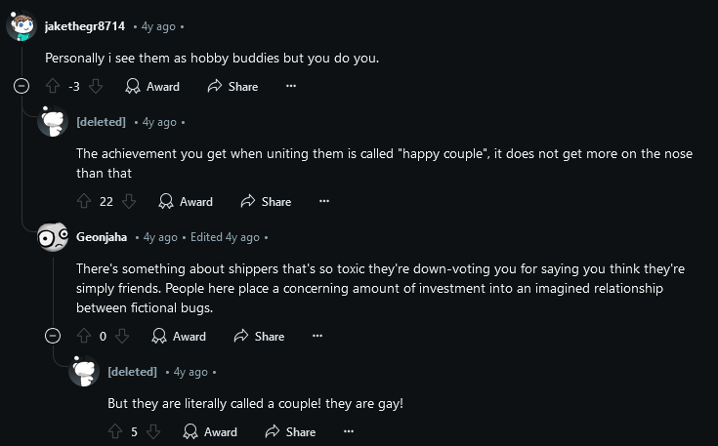Open Geonjaha's profile via username

coord(102,237)
